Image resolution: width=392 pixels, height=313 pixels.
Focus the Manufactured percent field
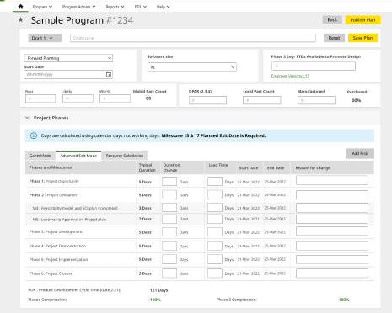tap(316, 100)
